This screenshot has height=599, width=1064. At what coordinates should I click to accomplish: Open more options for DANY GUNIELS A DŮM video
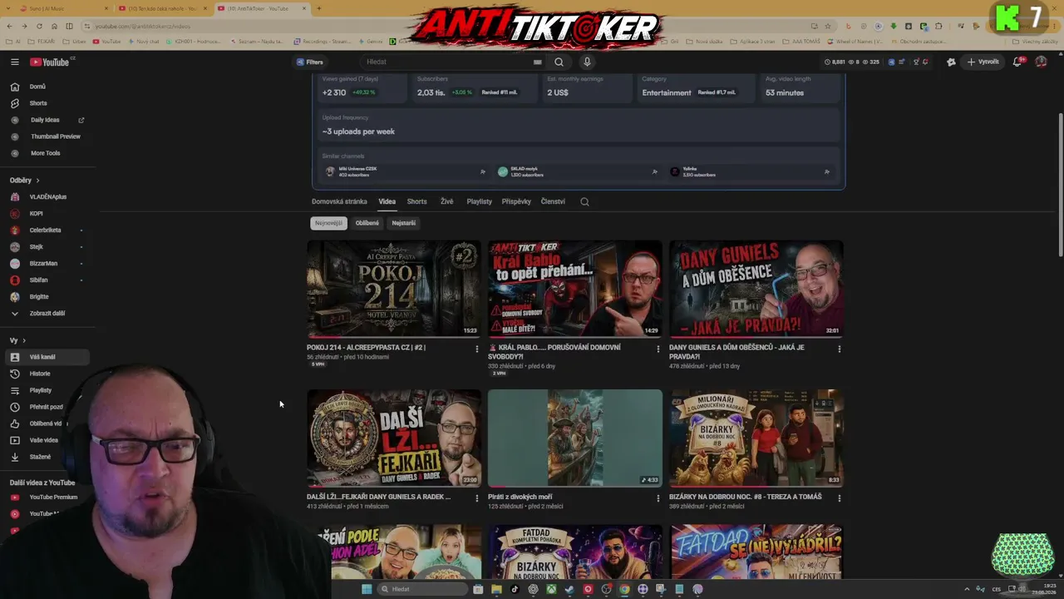pyautogui.click(x=840, y=349)
